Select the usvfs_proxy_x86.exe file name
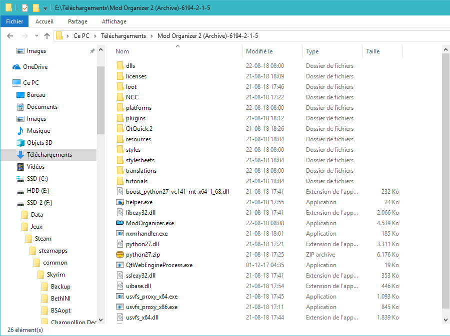 point(152,307)
